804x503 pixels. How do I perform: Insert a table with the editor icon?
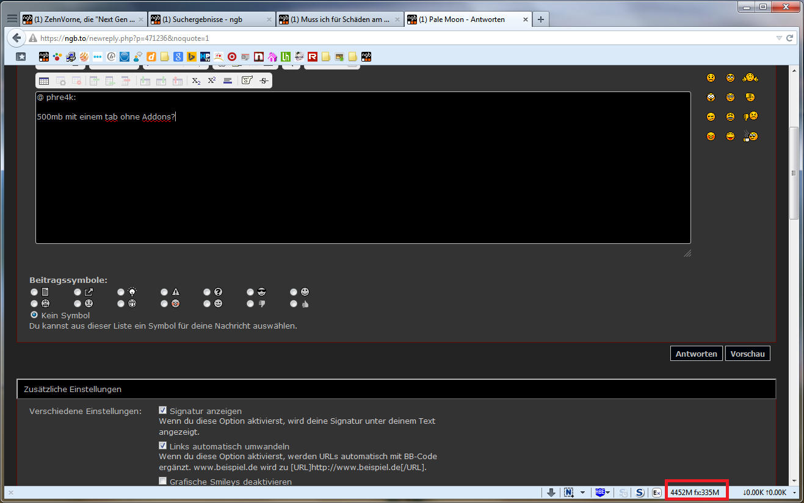(44, 80)
